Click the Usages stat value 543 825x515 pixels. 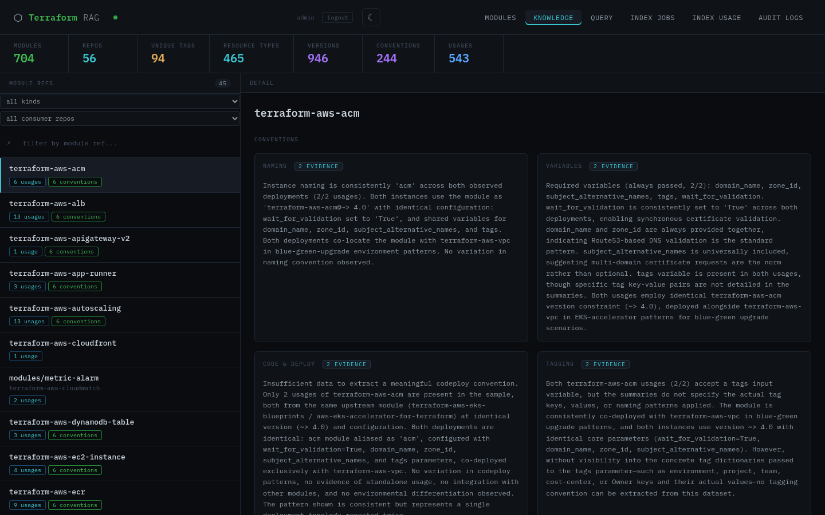pos(459,58)
